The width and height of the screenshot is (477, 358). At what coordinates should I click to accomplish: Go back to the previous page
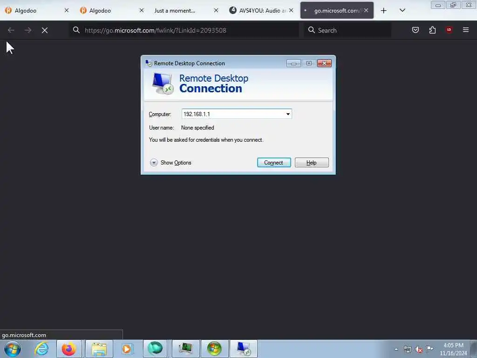pyautogui.click(x=11, y=30)
